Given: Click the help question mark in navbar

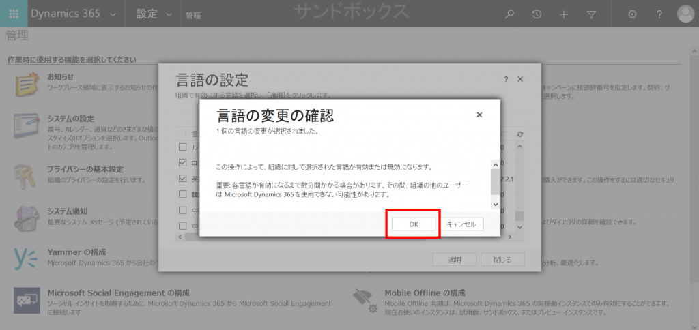Looking at the screenshot, I should pos(659,14).
